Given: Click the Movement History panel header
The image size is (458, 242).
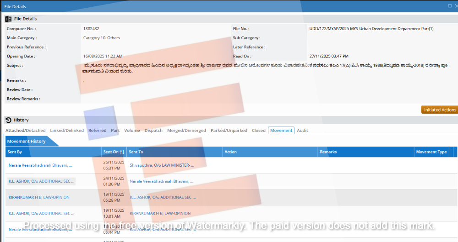Looking at the screenshot, I should click(27, 142).
